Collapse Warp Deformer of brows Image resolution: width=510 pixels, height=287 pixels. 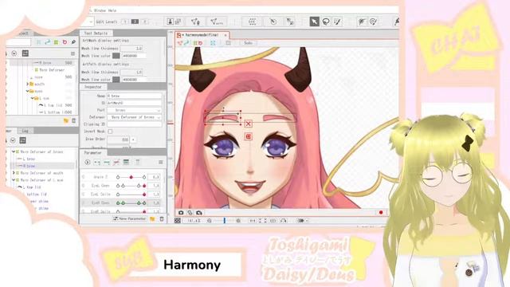tap(14, 151)
